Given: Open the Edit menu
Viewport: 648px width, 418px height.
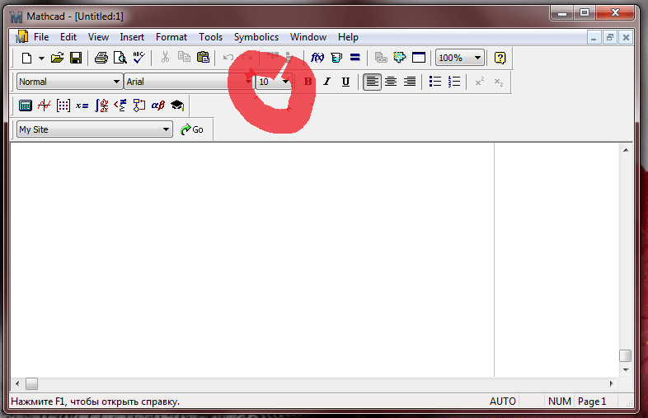Looking at the screenshot, I should [x=68, y=37].
